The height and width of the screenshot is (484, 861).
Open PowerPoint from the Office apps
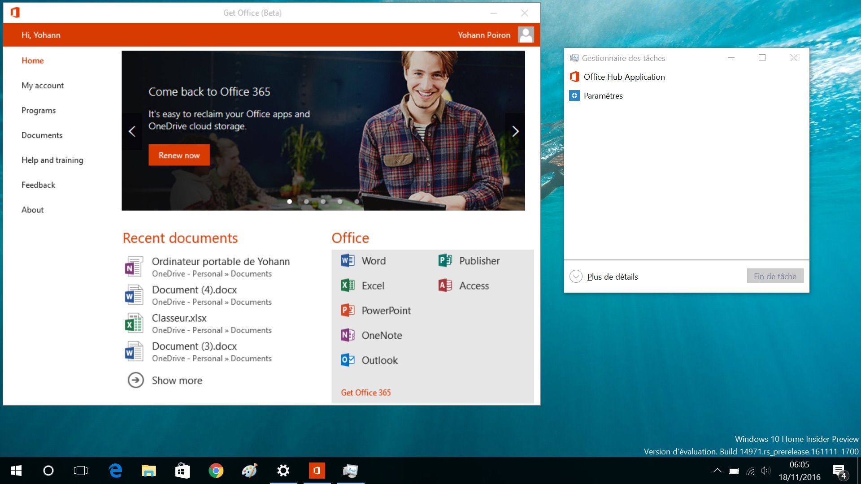(x=386, y=310)
